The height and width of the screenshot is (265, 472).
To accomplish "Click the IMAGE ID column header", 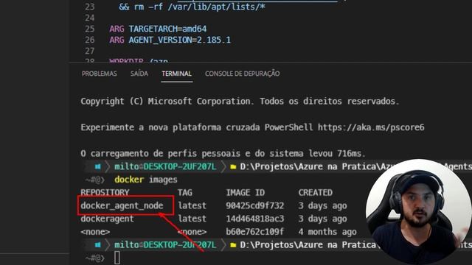I will [x=246, y=193].
